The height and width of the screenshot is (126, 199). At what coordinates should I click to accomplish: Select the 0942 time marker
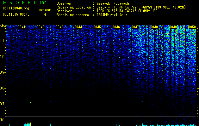pos(40,27)
